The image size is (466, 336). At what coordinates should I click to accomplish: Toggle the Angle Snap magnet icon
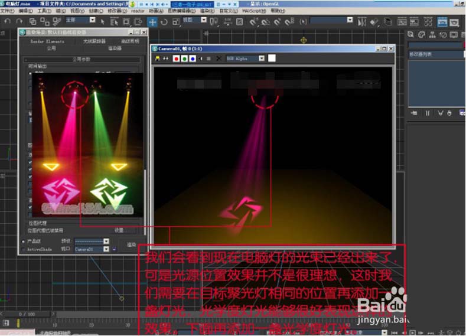tap(265, 22)
